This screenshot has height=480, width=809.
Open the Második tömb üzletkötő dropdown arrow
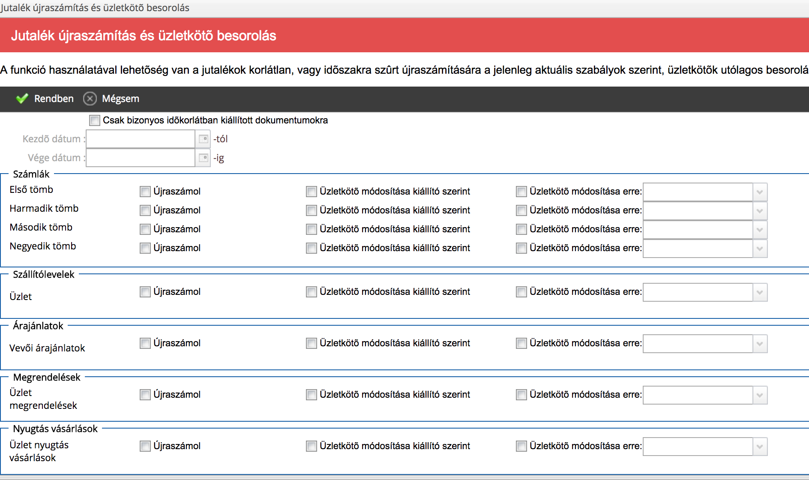pyautogui.click(x=760, y=230)
